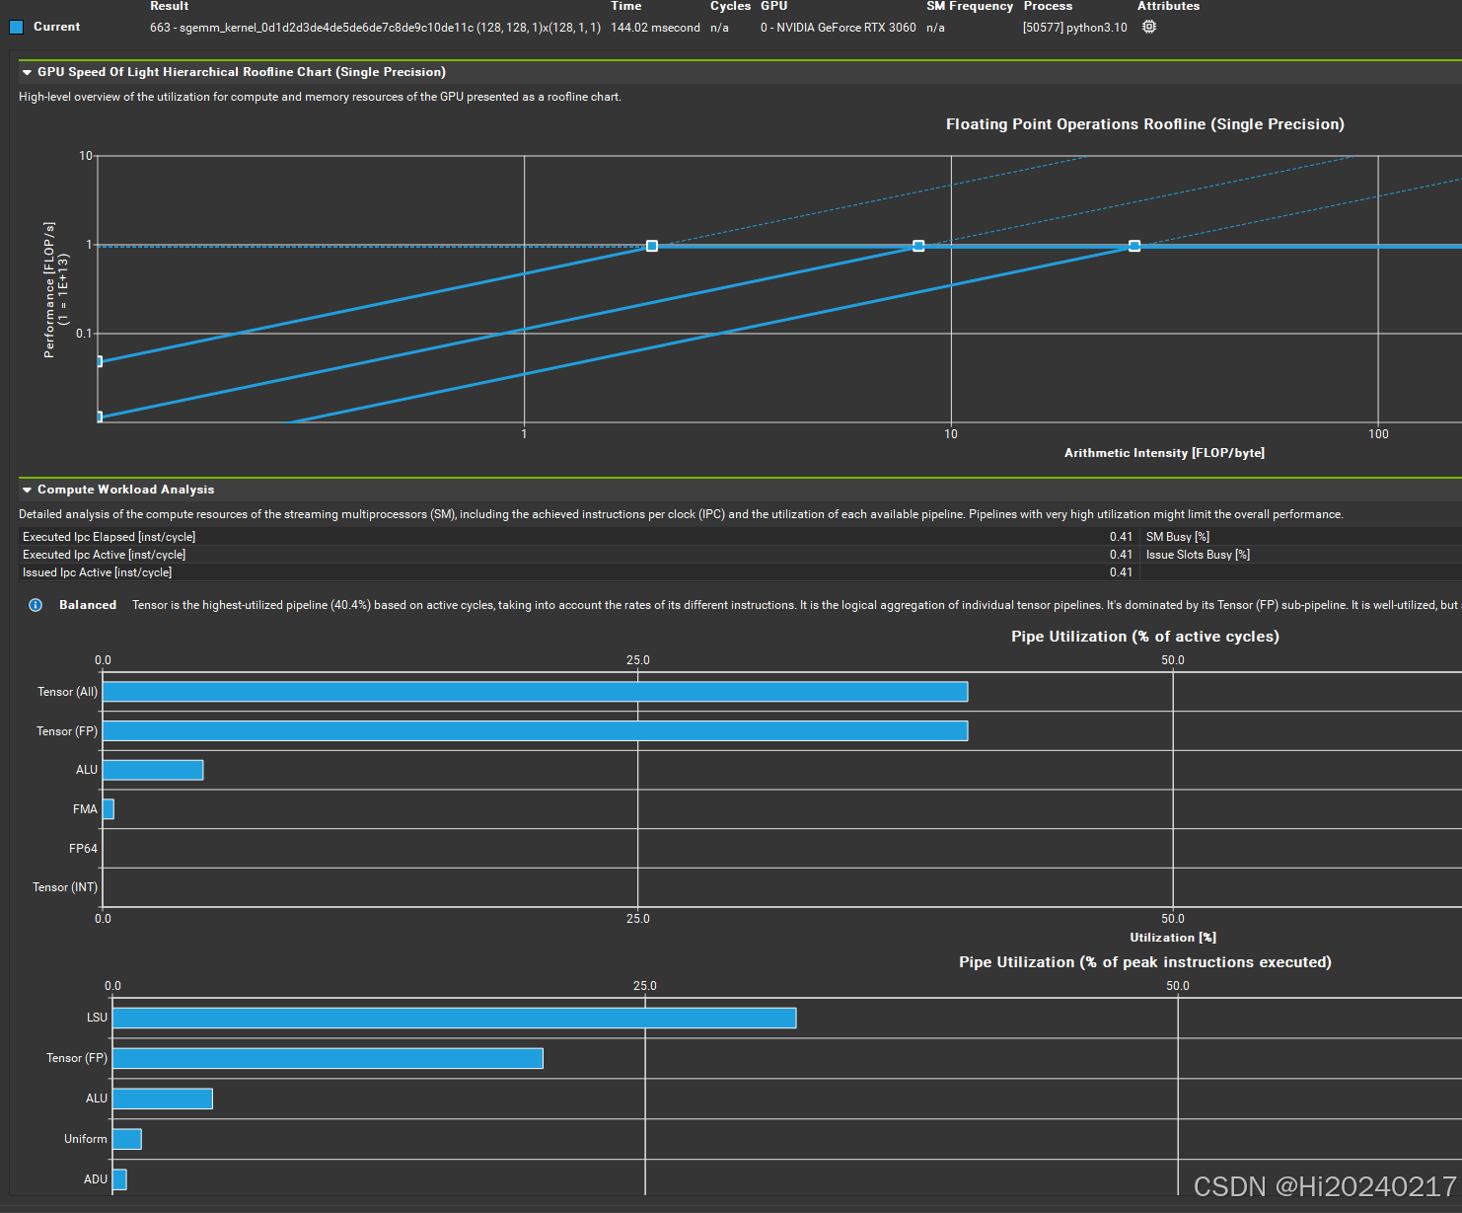
Task: Click the SM Busy [%] metric label
Action: pos(1177,537)
